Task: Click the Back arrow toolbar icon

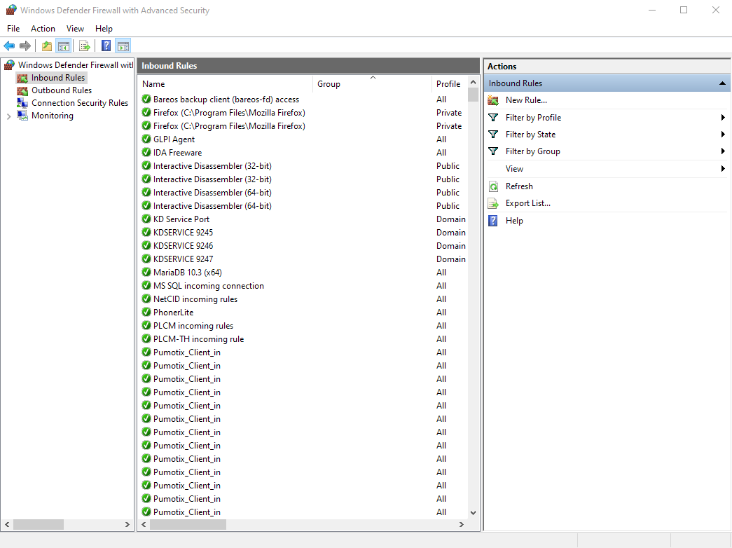Action: point(9,46)
